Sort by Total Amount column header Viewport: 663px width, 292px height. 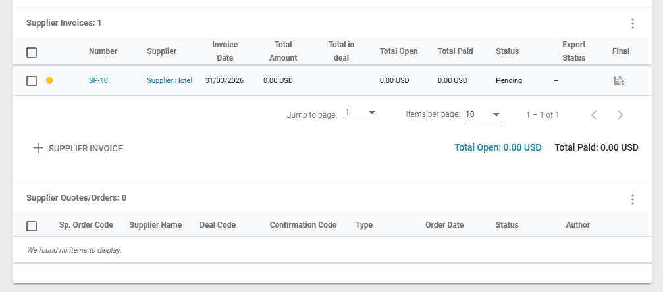pyautogui.click(x=283, y=51)
